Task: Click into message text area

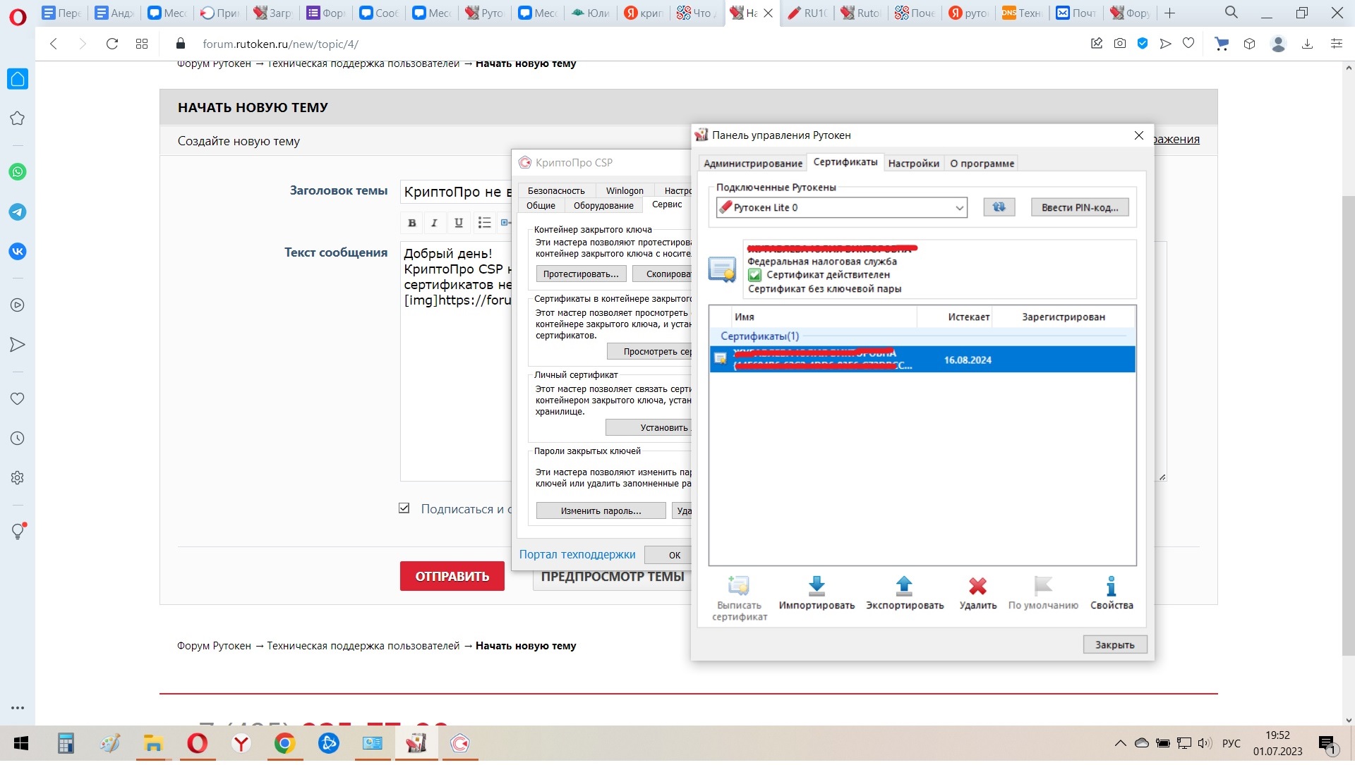Action: (456, 361)
